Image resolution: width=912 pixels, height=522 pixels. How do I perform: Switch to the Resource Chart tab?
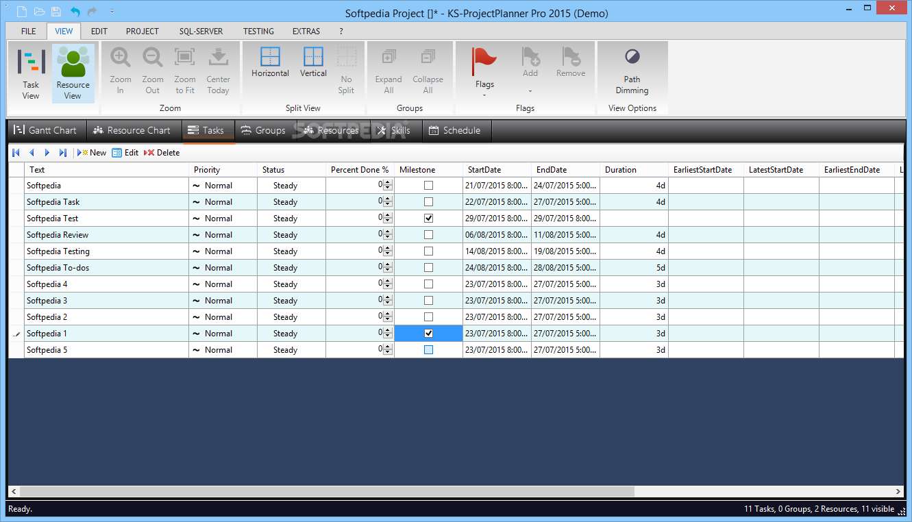pos(132,130)
